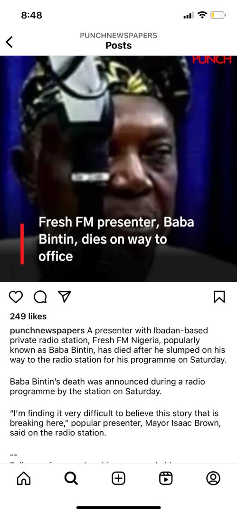Tap the PUNCH logo on image
Screen dimensions: 237x514
pyautogui.click(x=211, y=60)
